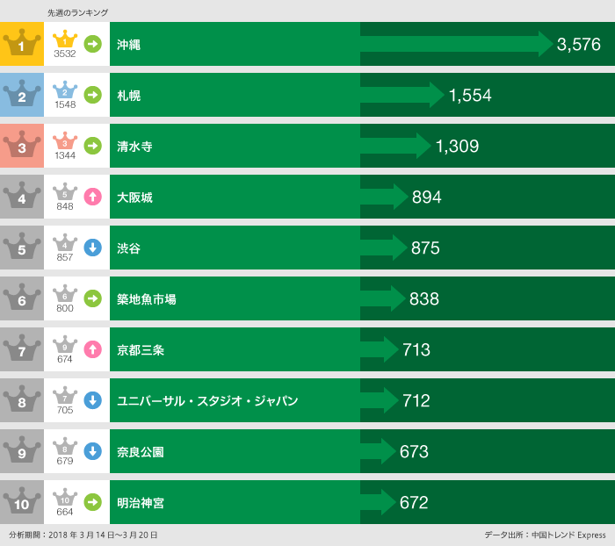The height and width of the screenshot is (546, 615).
Task: Click the gray rank 10 crown icon
Action: coord(21,501)
